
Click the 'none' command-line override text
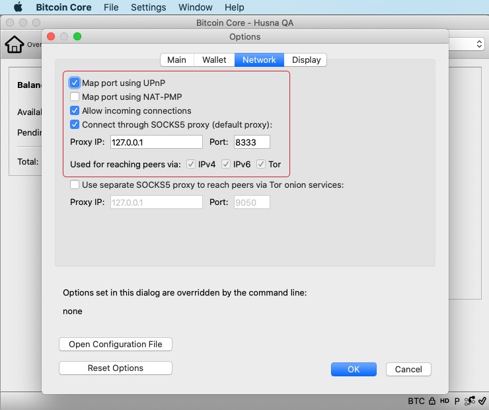click(72, 311)
